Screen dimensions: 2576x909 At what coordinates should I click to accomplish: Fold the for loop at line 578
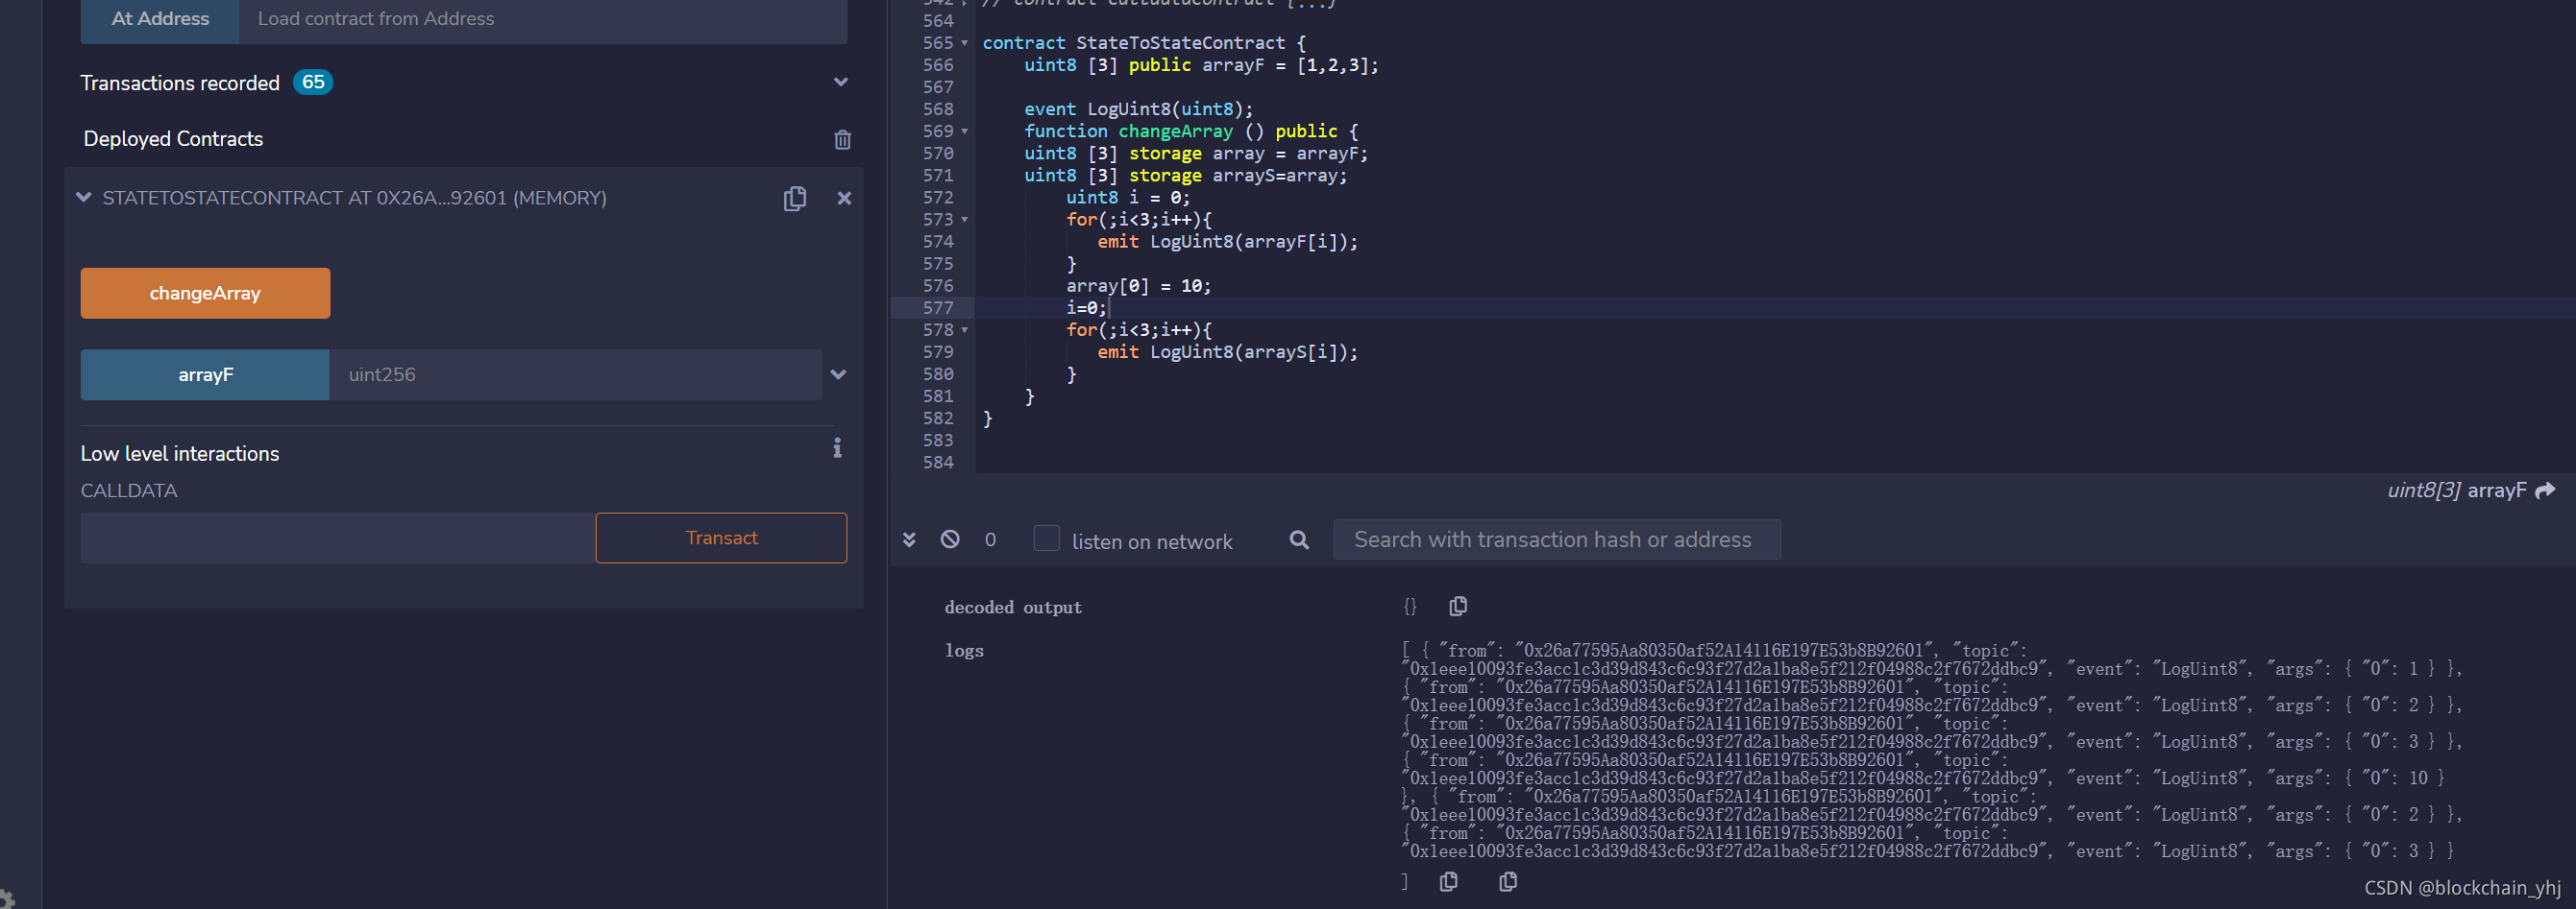click(964, 329)
